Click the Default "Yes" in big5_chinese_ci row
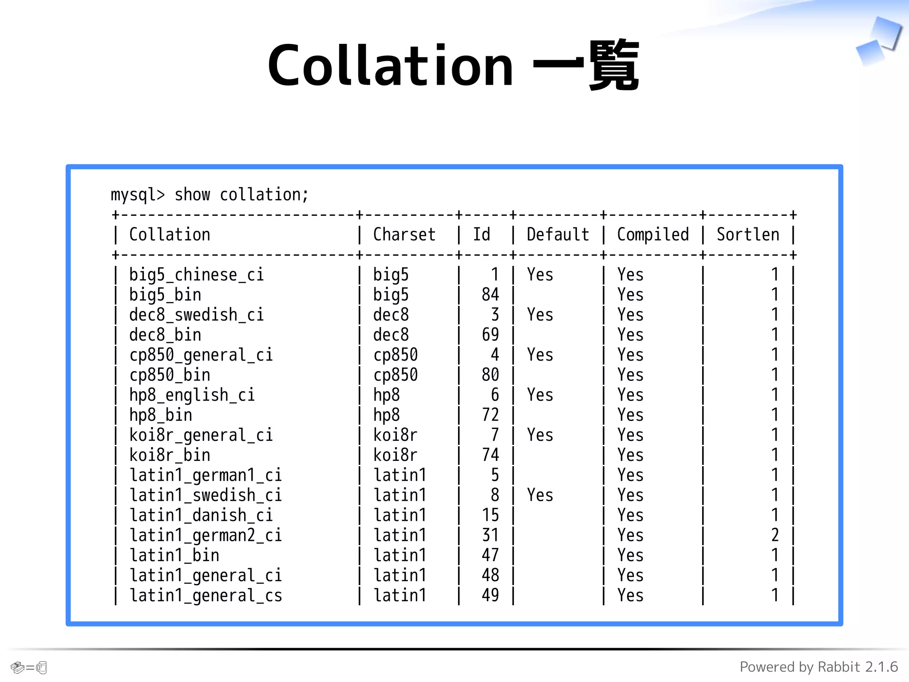 (x=540, y=275)
